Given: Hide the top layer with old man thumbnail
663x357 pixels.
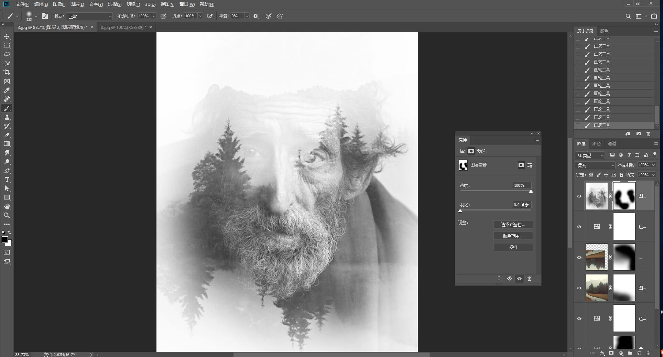Looking at the screenshot, I should [579, 196].
